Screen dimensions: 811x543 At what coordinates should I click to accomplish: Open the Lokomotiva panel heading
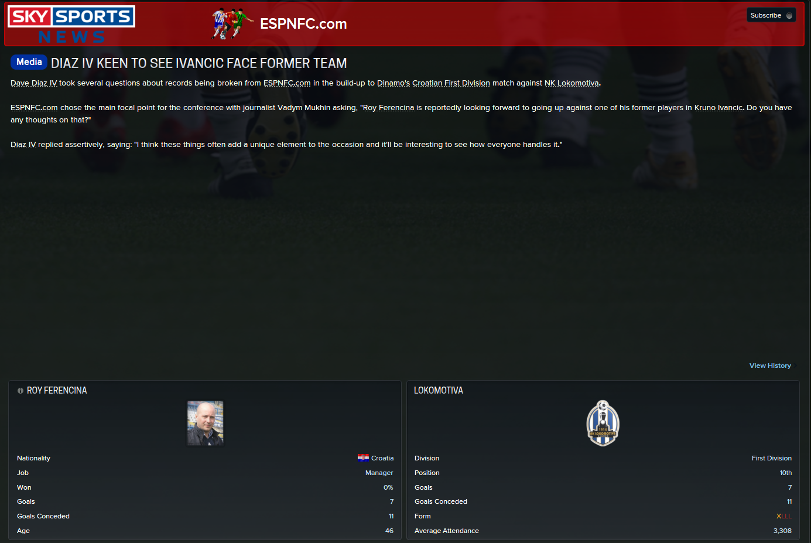pos(439,391)
